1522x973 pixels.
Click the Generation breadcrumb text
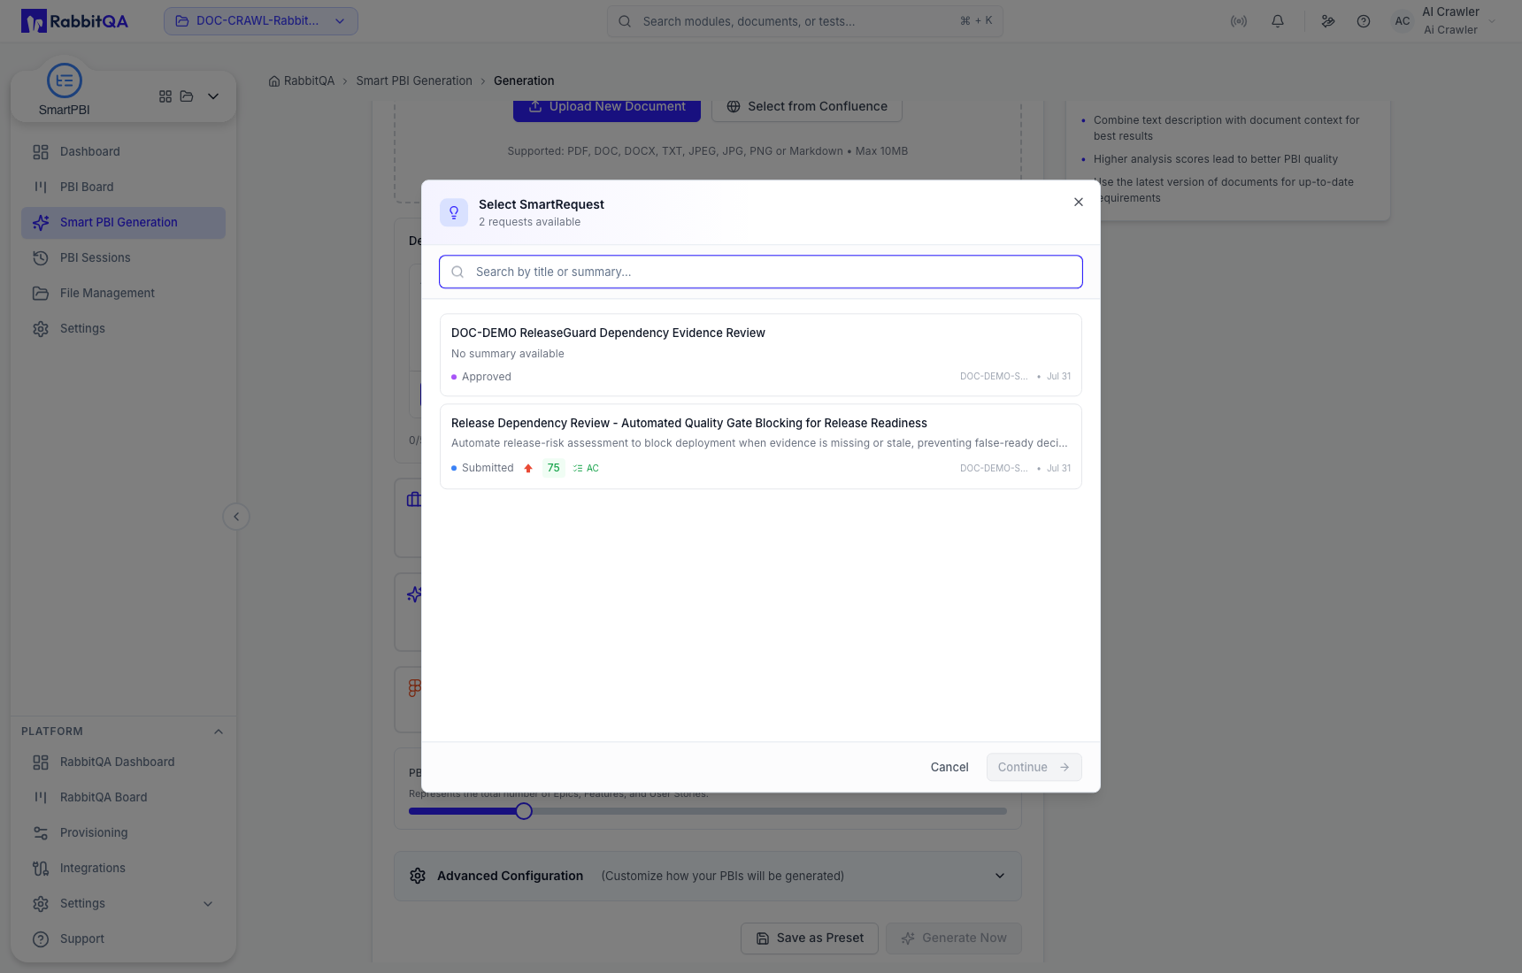524,80
